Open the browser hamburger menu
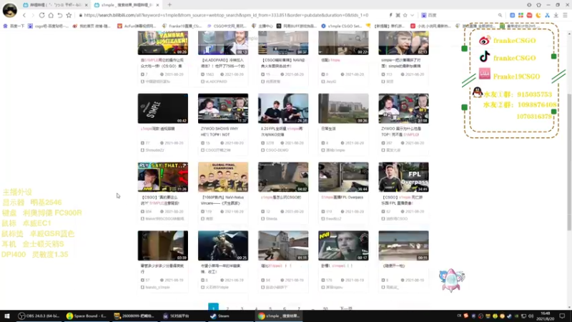 click(565, 15)
